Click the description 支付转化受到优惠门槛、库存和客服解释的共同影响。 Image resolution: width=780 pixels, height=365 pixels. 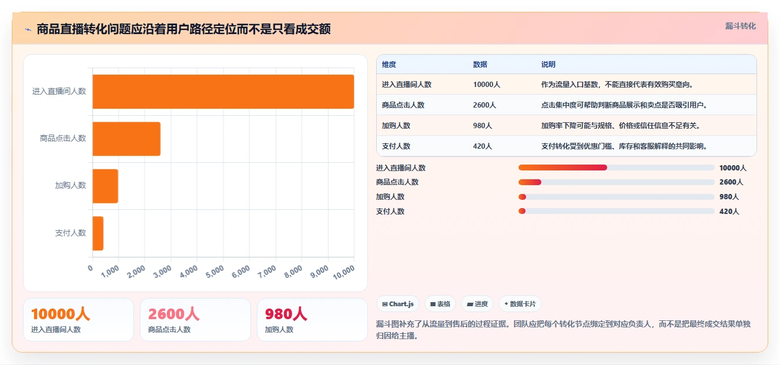(624, 146)
